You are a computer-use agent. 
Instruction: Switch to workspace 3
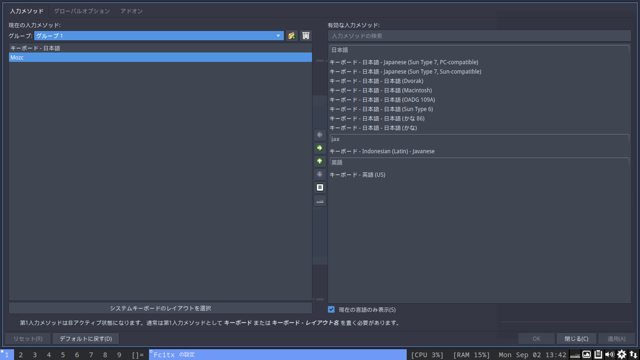[35, 355]
